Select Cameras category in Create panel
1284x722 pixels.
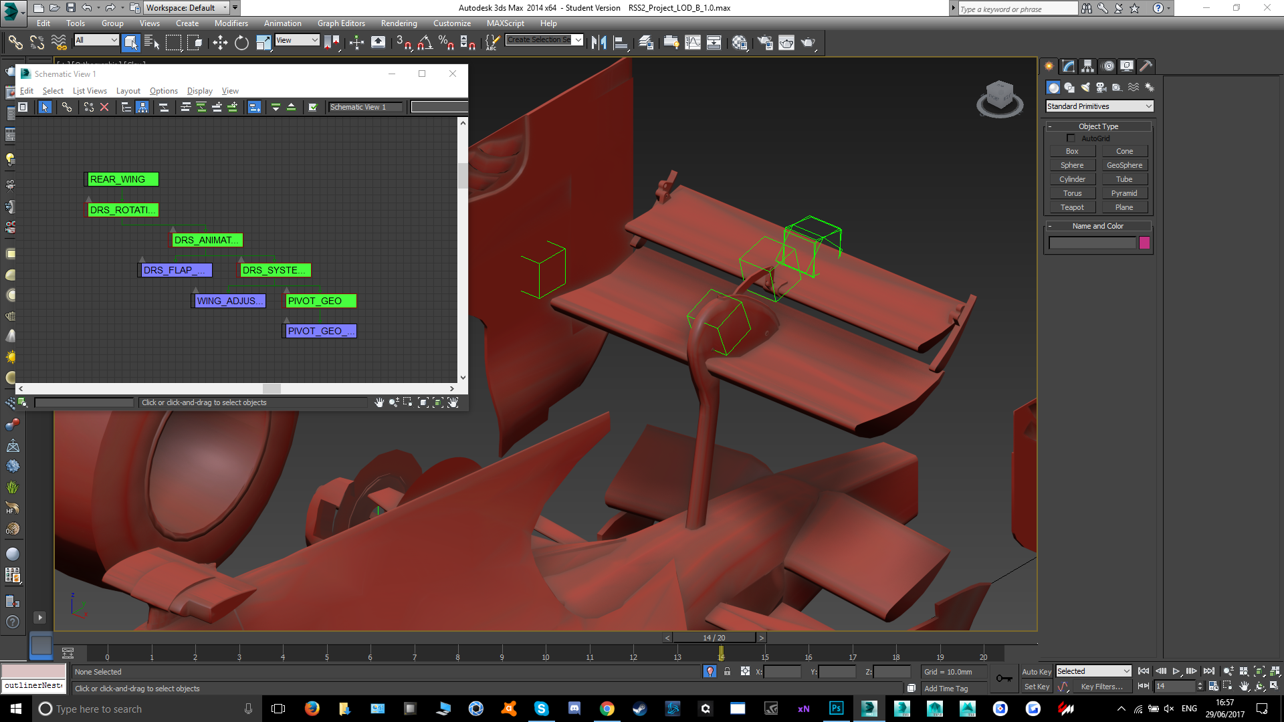pyautogui.click(x=1101, y=88)
